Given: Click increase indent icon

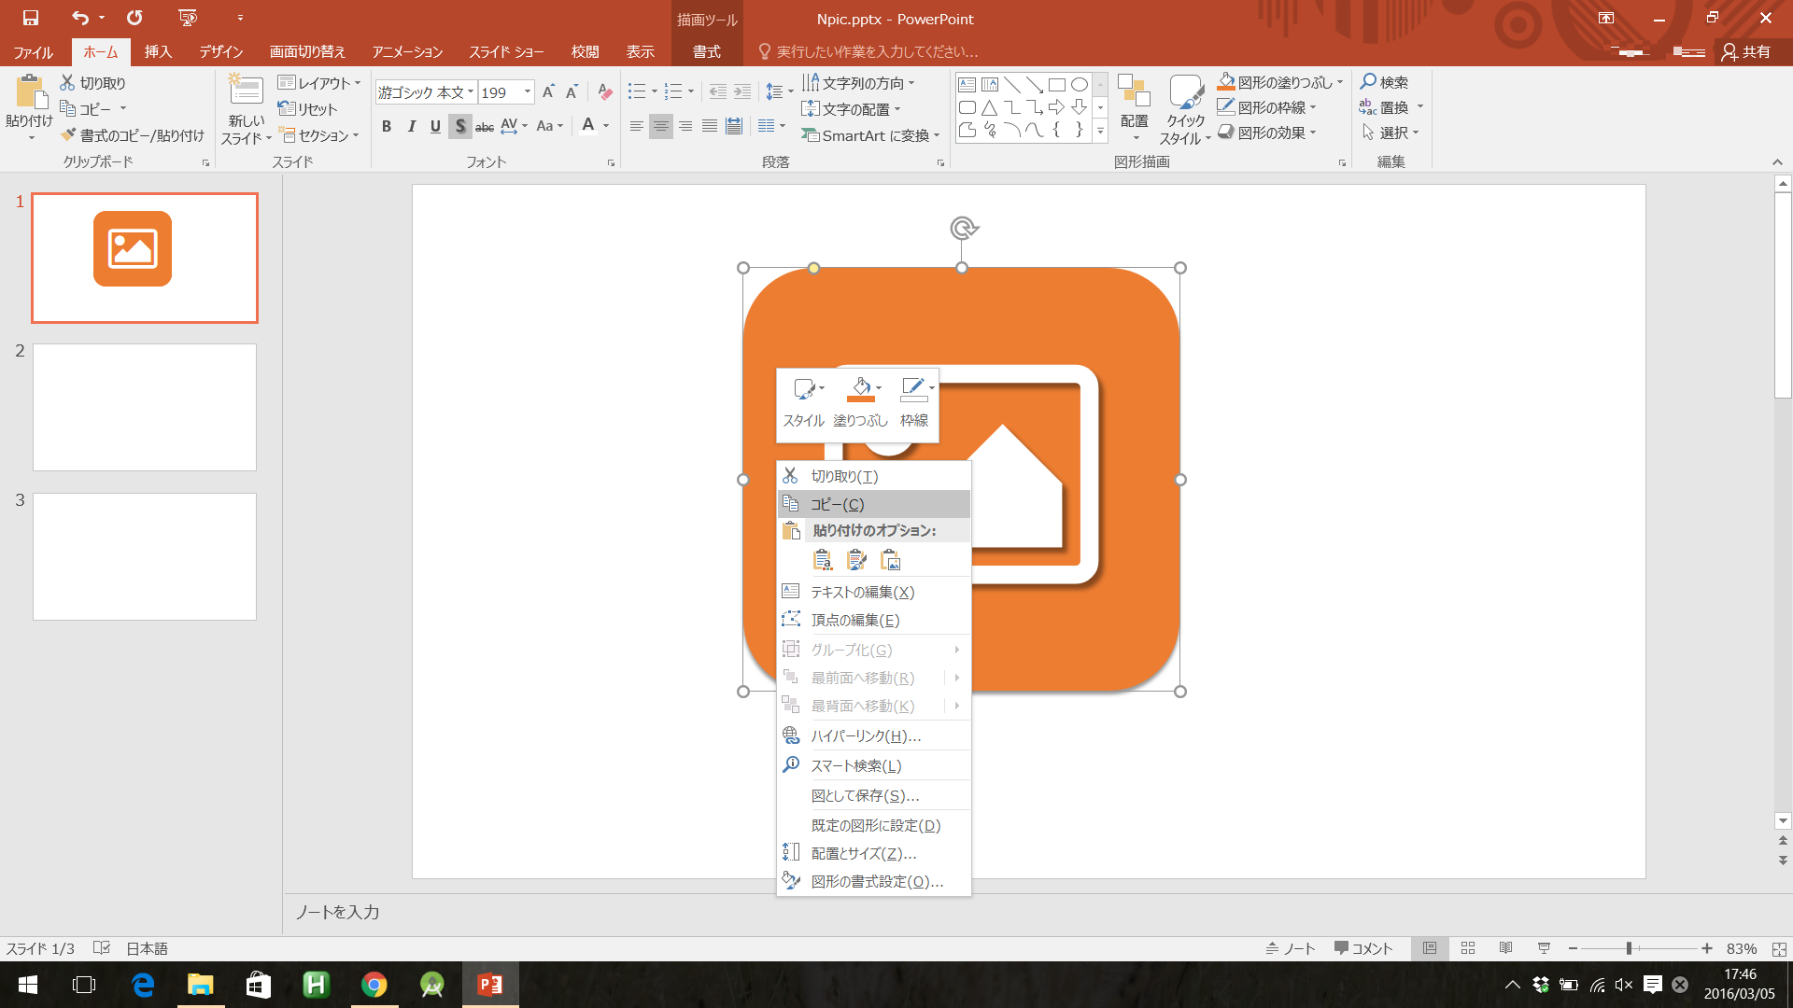Looking at the screenshot, I should pyautogui.click(x=742, y=91).
